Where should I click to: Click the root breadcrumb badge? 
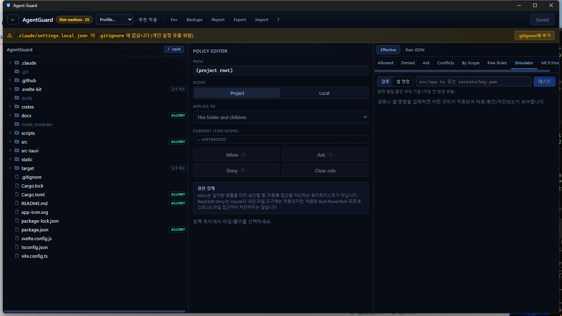coord(174,50)
